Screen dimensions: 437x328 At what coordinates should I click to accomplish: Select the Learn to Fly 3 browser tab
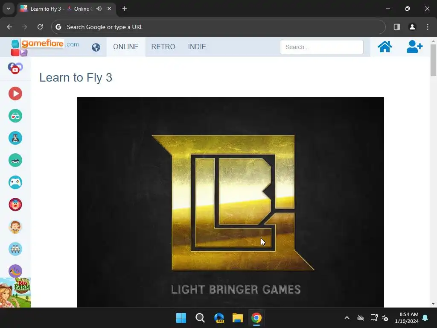click(x=66, y=9)
